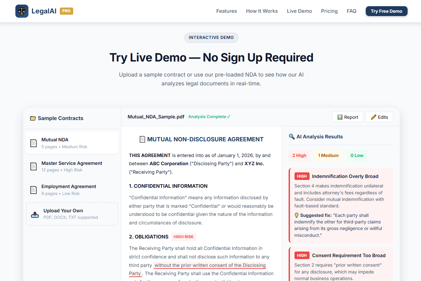Click the Upload Your Own tray icon
Viewport: 421px width, 281px height.
pyautogui.click(x=35, y=214)
